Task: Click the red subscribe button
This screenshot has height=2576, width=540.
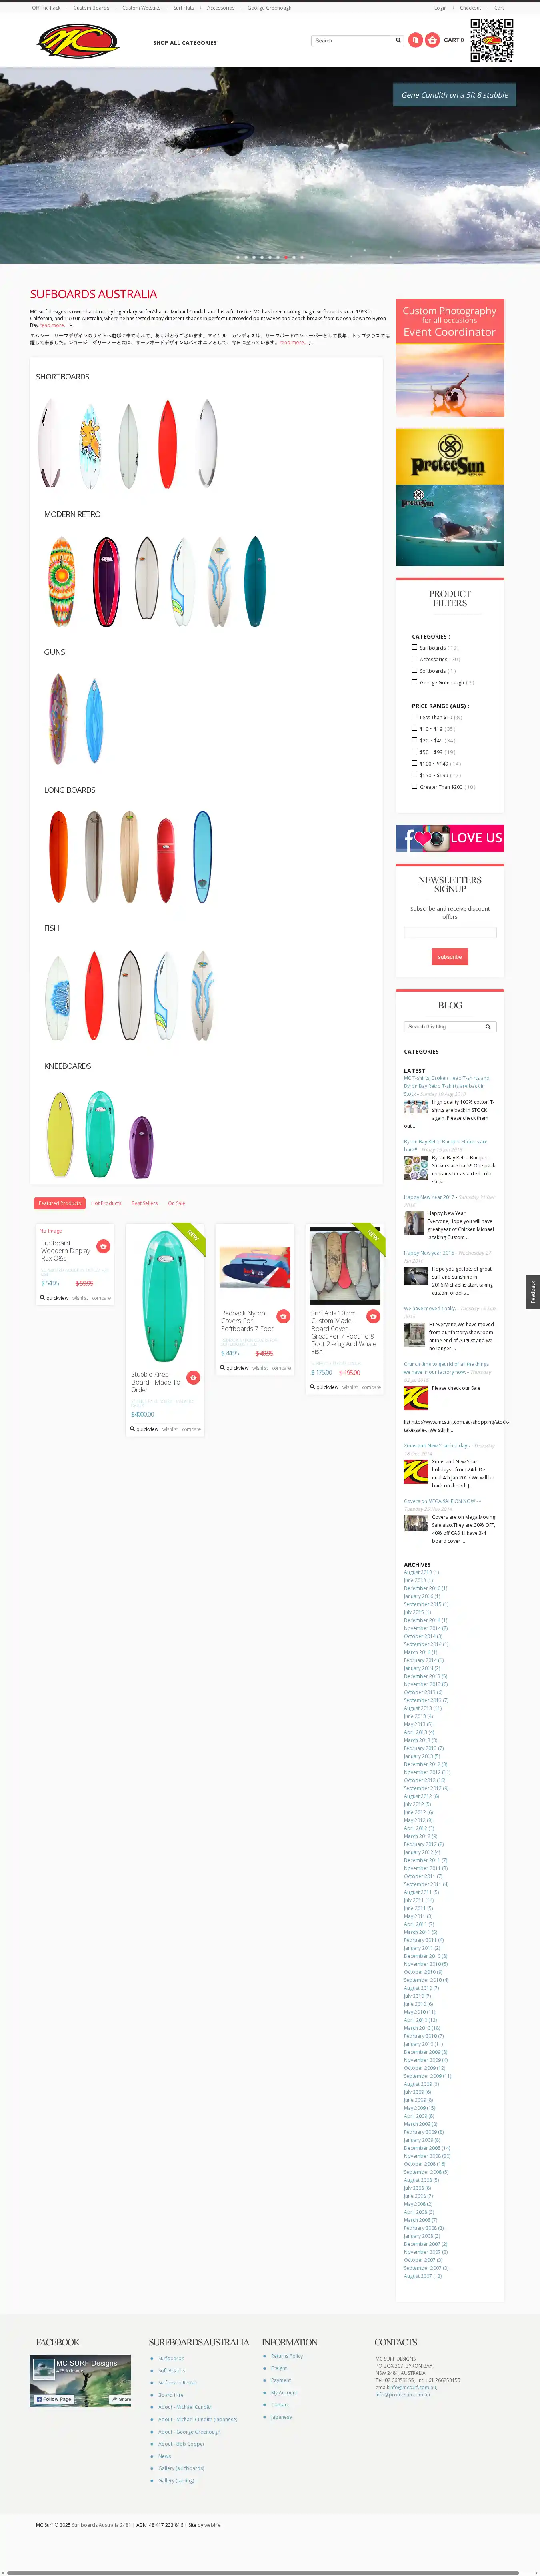Action: [450, 957]
